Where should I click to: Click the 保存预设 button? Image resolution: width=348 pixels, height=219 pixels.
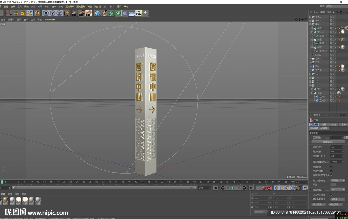pyautogui.click(x=335, y=204)
